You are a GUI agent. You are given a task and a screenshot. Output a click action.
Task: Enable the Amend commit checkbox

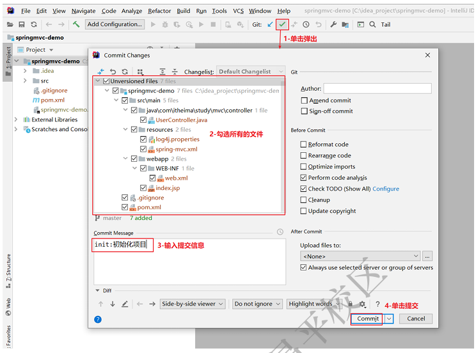coord(304,100)
